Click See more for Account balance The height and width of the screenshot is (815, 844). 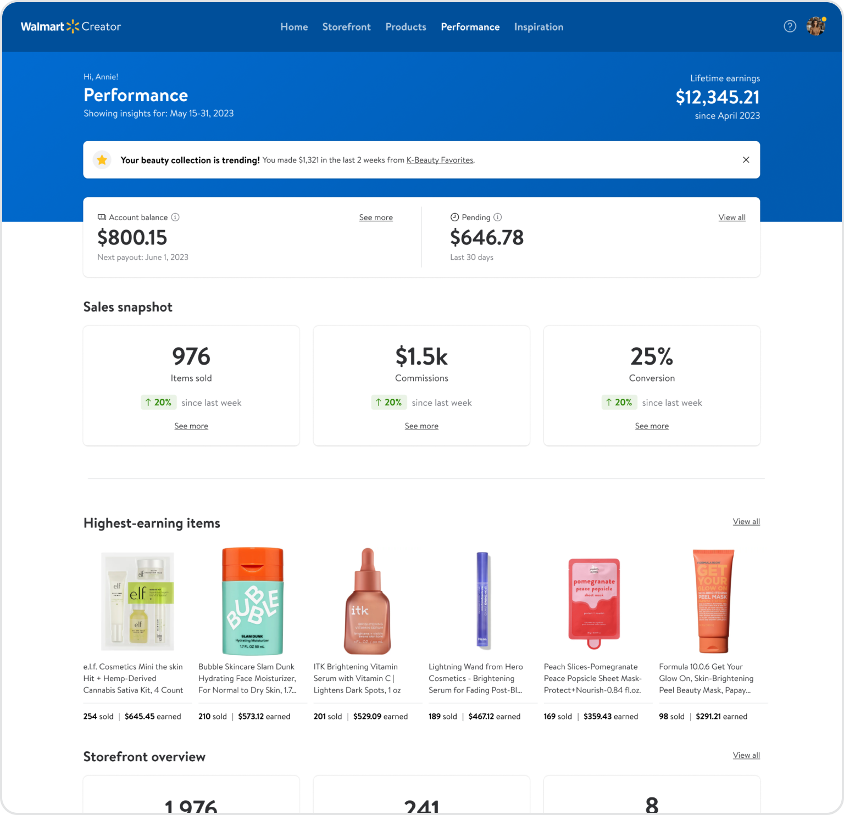click(376, 217)
